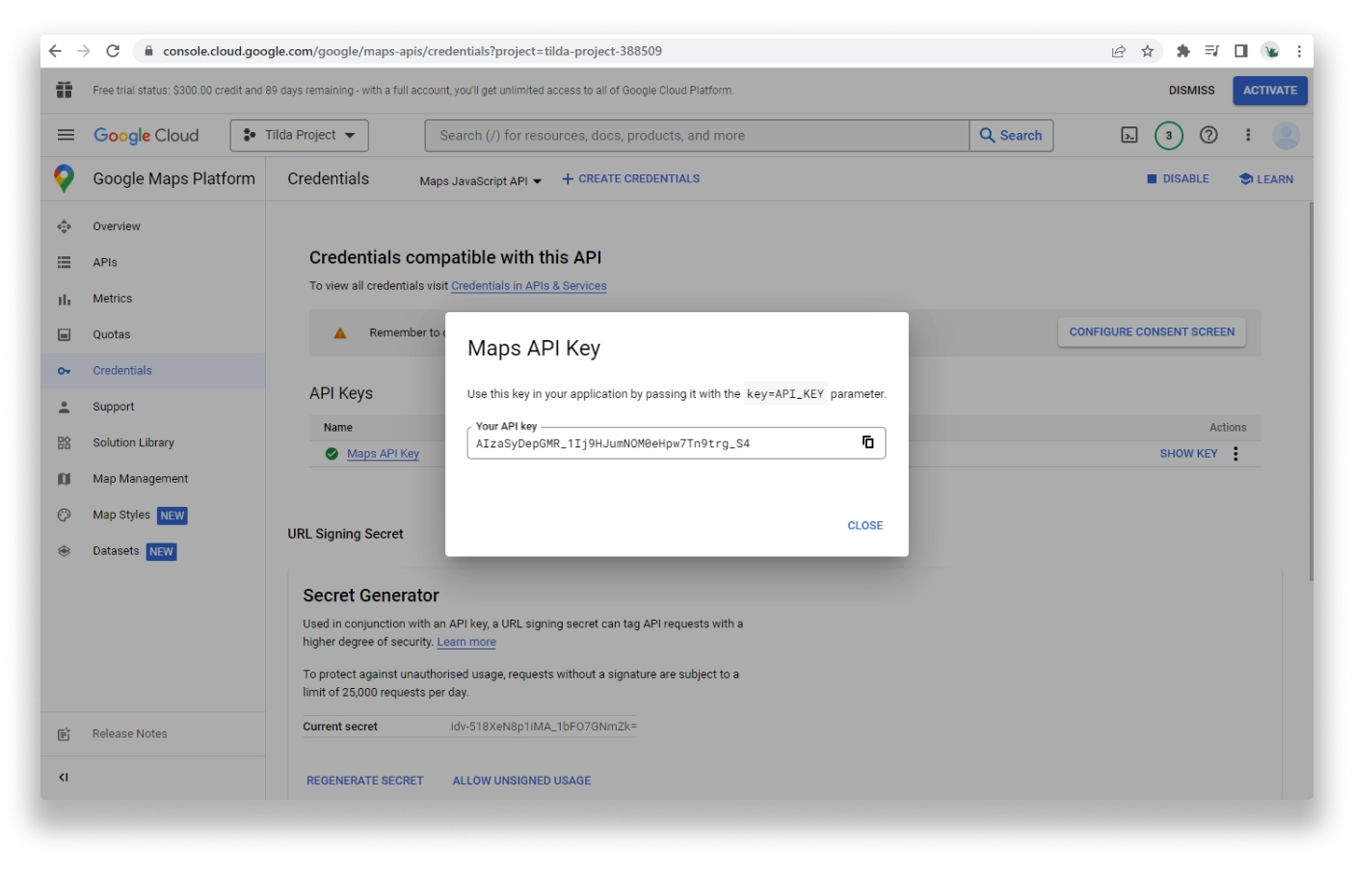This screenshot has height=874, width=1355.
Task: Click the Search button
Action: 1011,136
